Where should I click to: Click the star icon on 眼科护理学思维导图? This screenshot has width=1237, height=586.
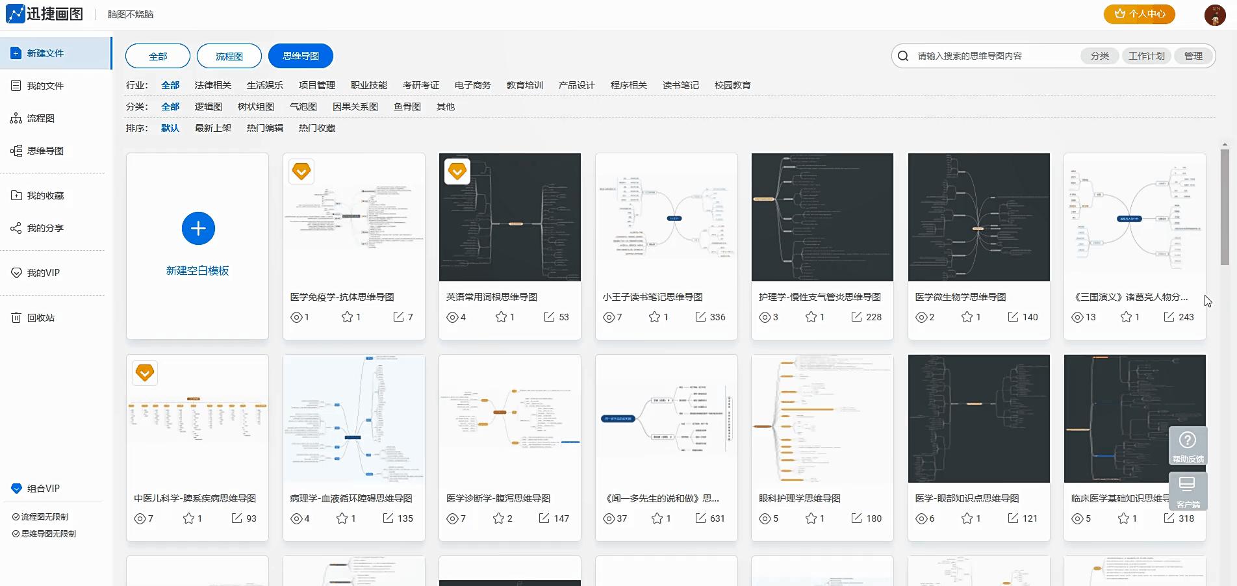[811, 518]
